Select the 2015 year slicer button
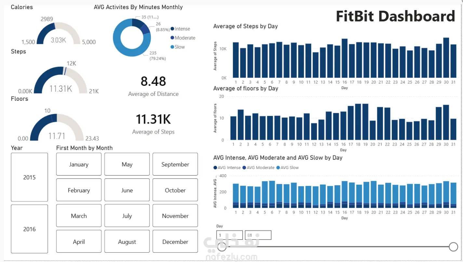Viewport: 463px width, 262px height. 29,177
